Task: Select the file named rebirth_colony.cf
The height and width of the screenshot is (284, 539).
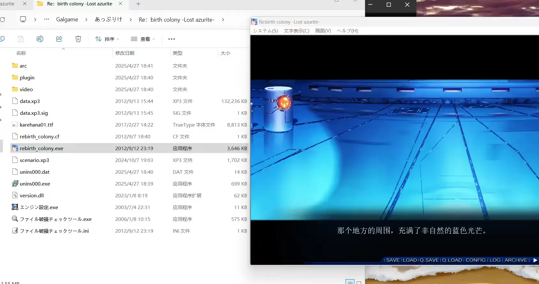Action: (40, 136)
